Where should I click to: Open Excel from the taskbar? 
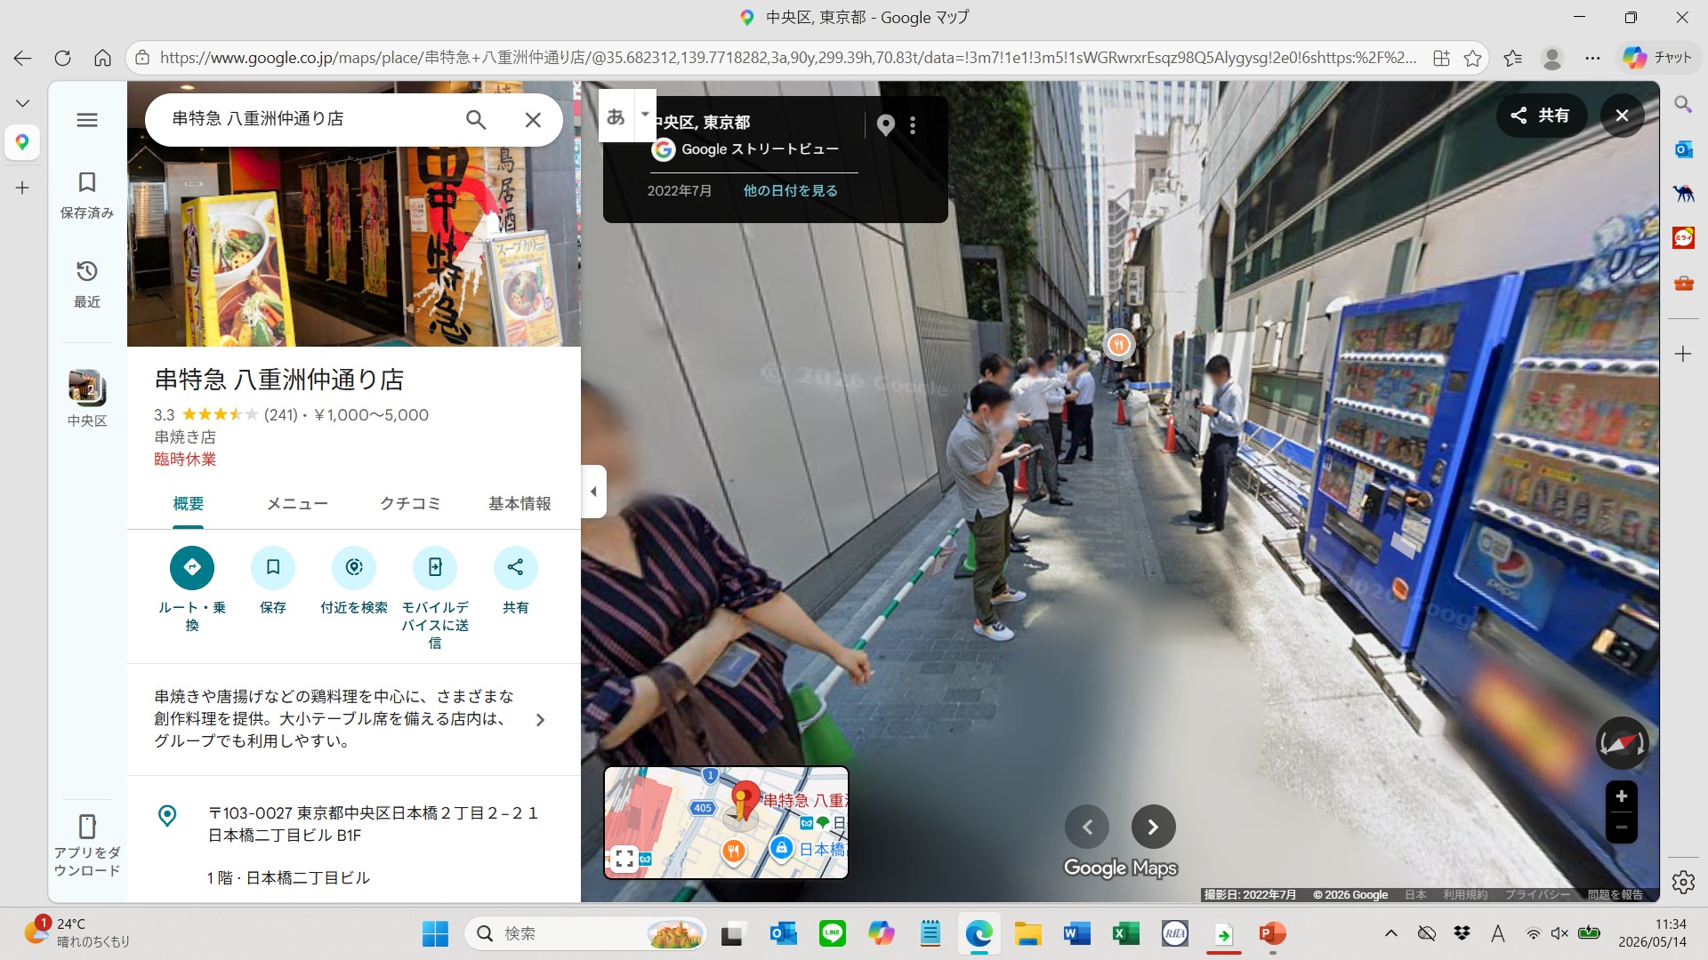point(1125,933)
